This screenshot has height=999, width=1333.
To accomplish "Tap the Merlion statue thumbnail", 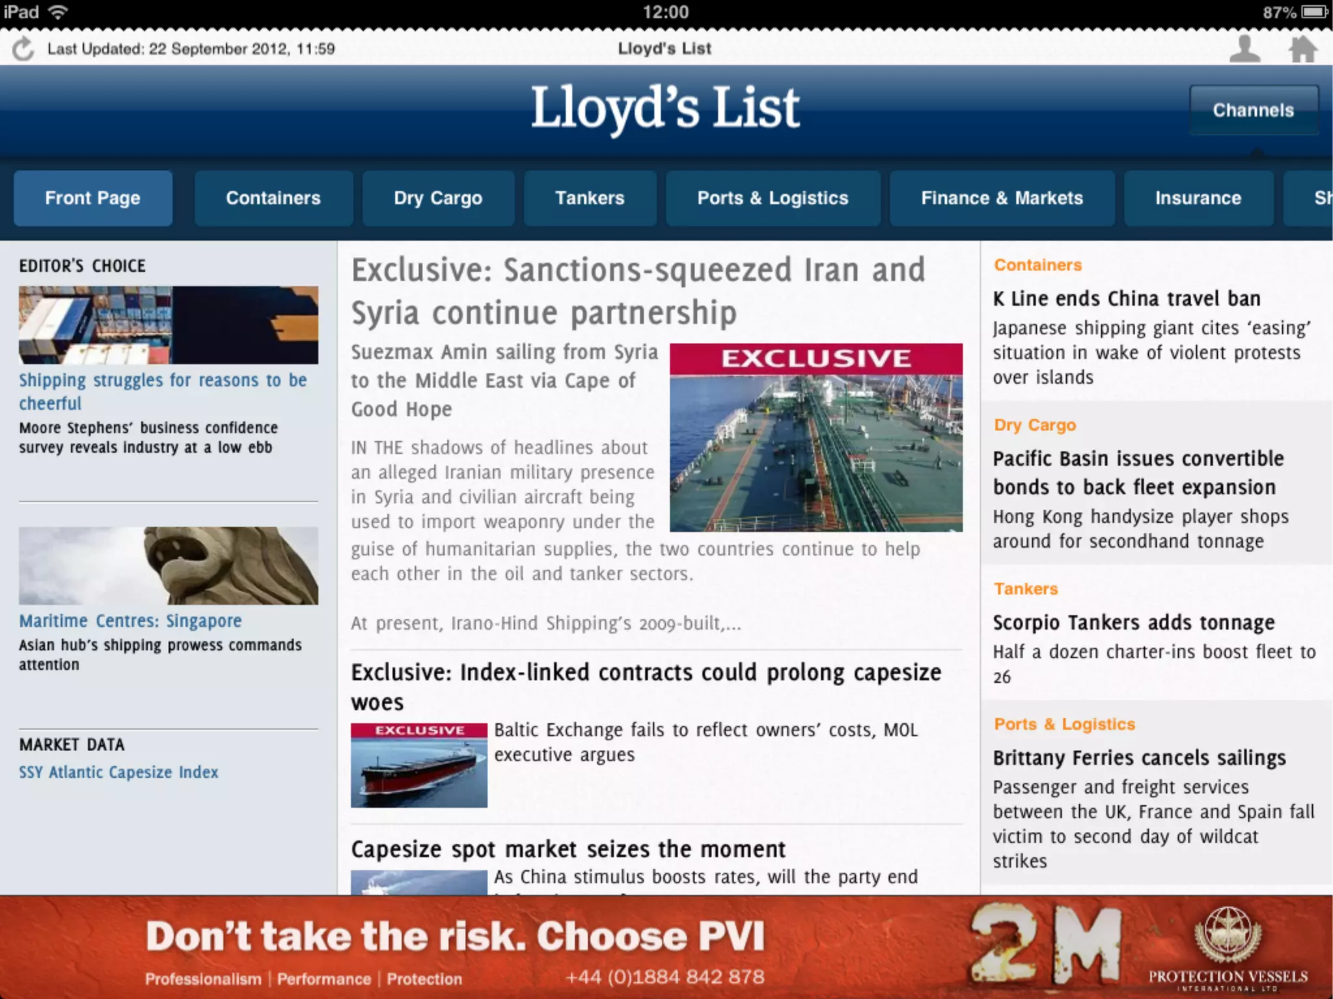I will (168, 565).
